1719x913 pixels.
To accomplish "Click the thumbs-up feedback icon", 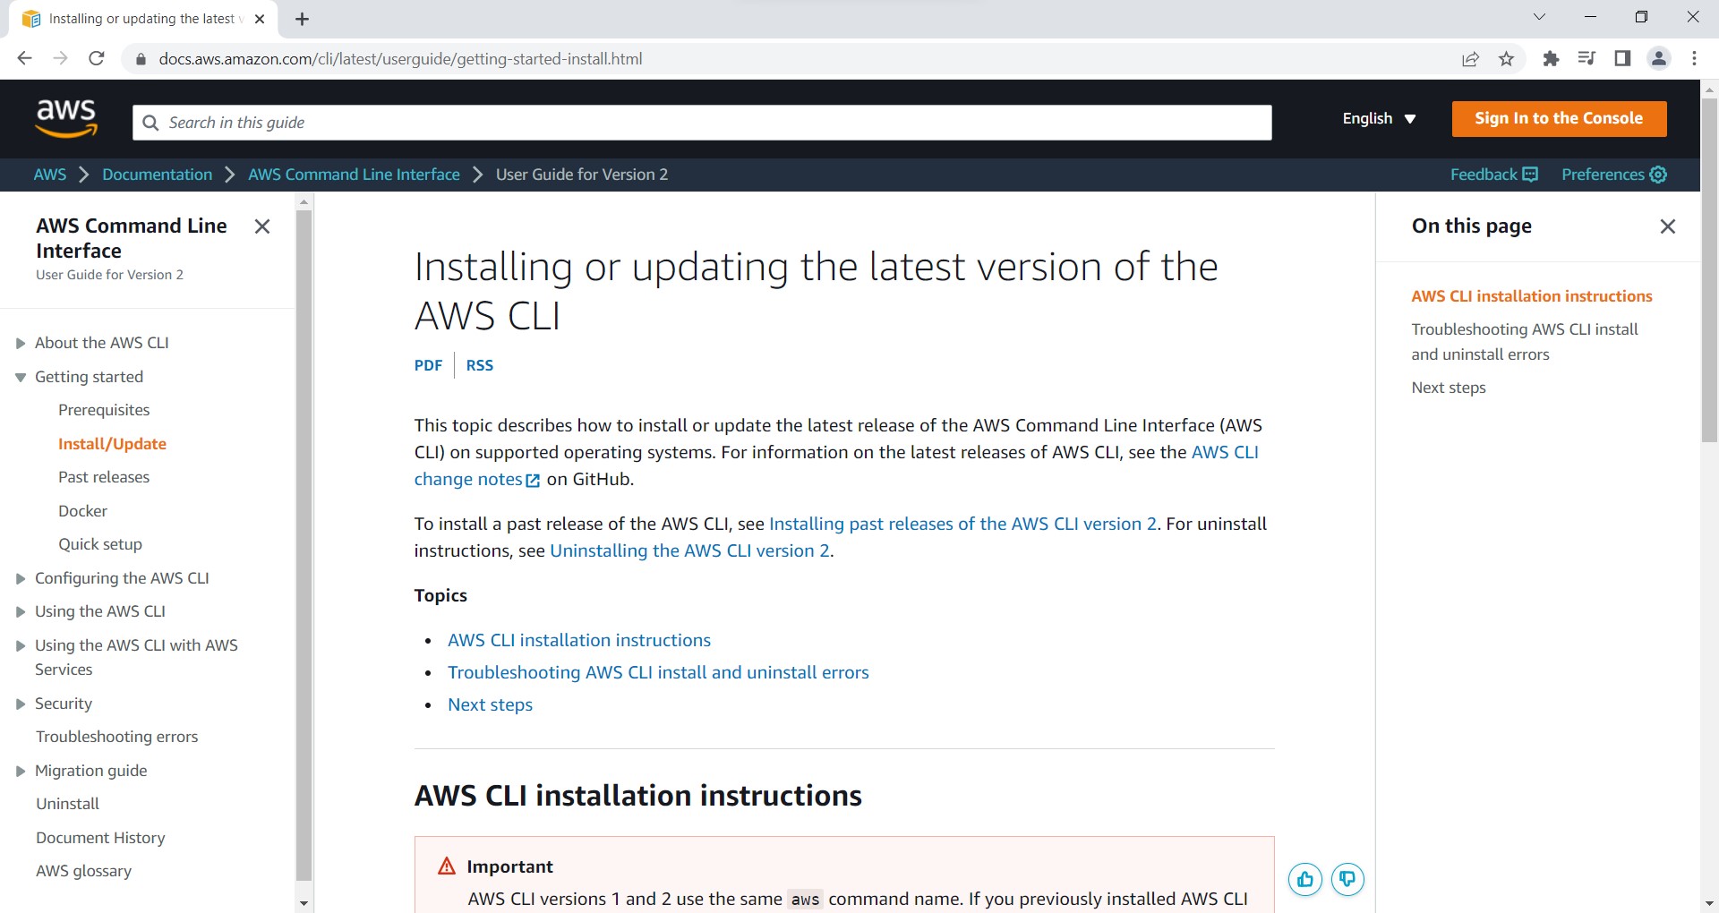I will (1304, 879).
